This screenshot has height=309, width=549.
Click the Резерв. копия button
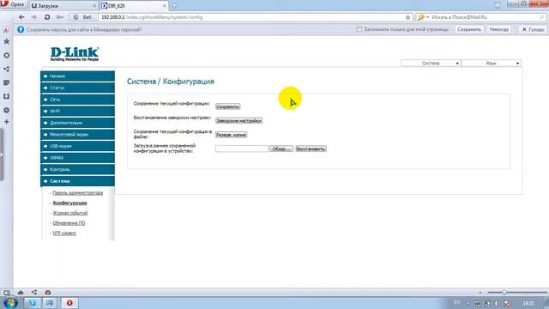(x=231, y=135)
